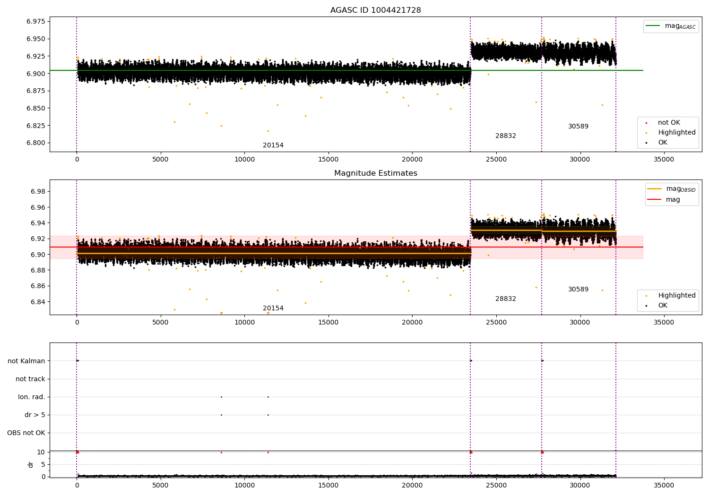Select "Highlighted" legend entry in top plot
The height and width of the screenshot is (496, 709).
tap(676, 133)
